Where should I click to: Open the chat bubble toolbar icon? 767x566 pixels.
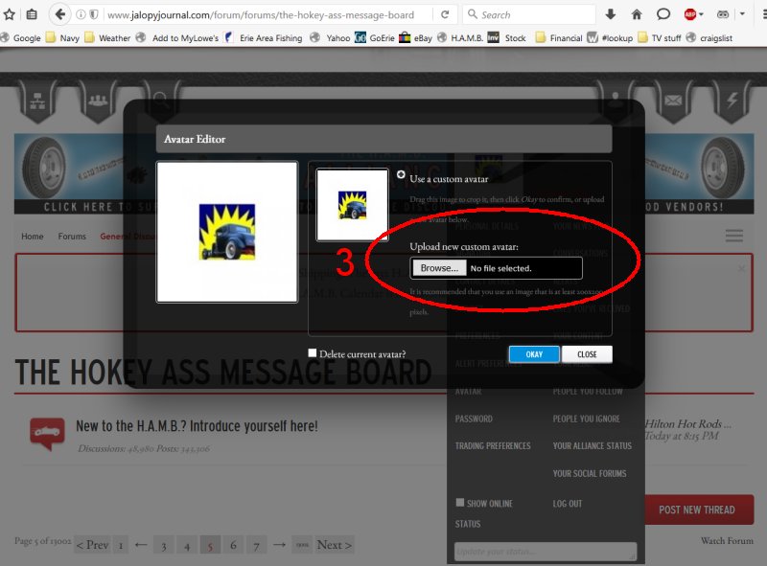click(662, 14)
